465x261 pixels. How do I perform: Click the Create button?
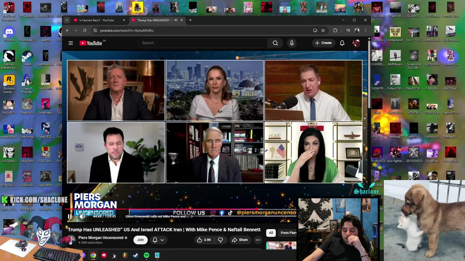tap(323, 43)
